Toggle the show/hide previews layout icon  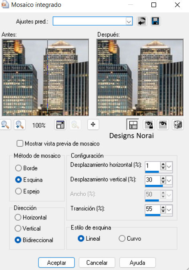click(x=133, y=124)
